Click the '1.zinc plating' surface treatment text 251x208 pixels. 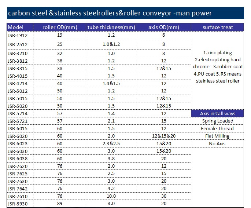(x=218, y=53)
